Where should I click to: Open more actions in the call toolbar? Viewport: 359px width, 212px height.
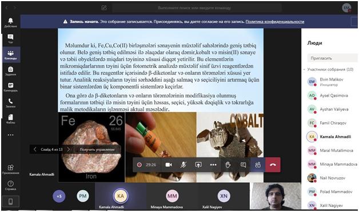213,165
